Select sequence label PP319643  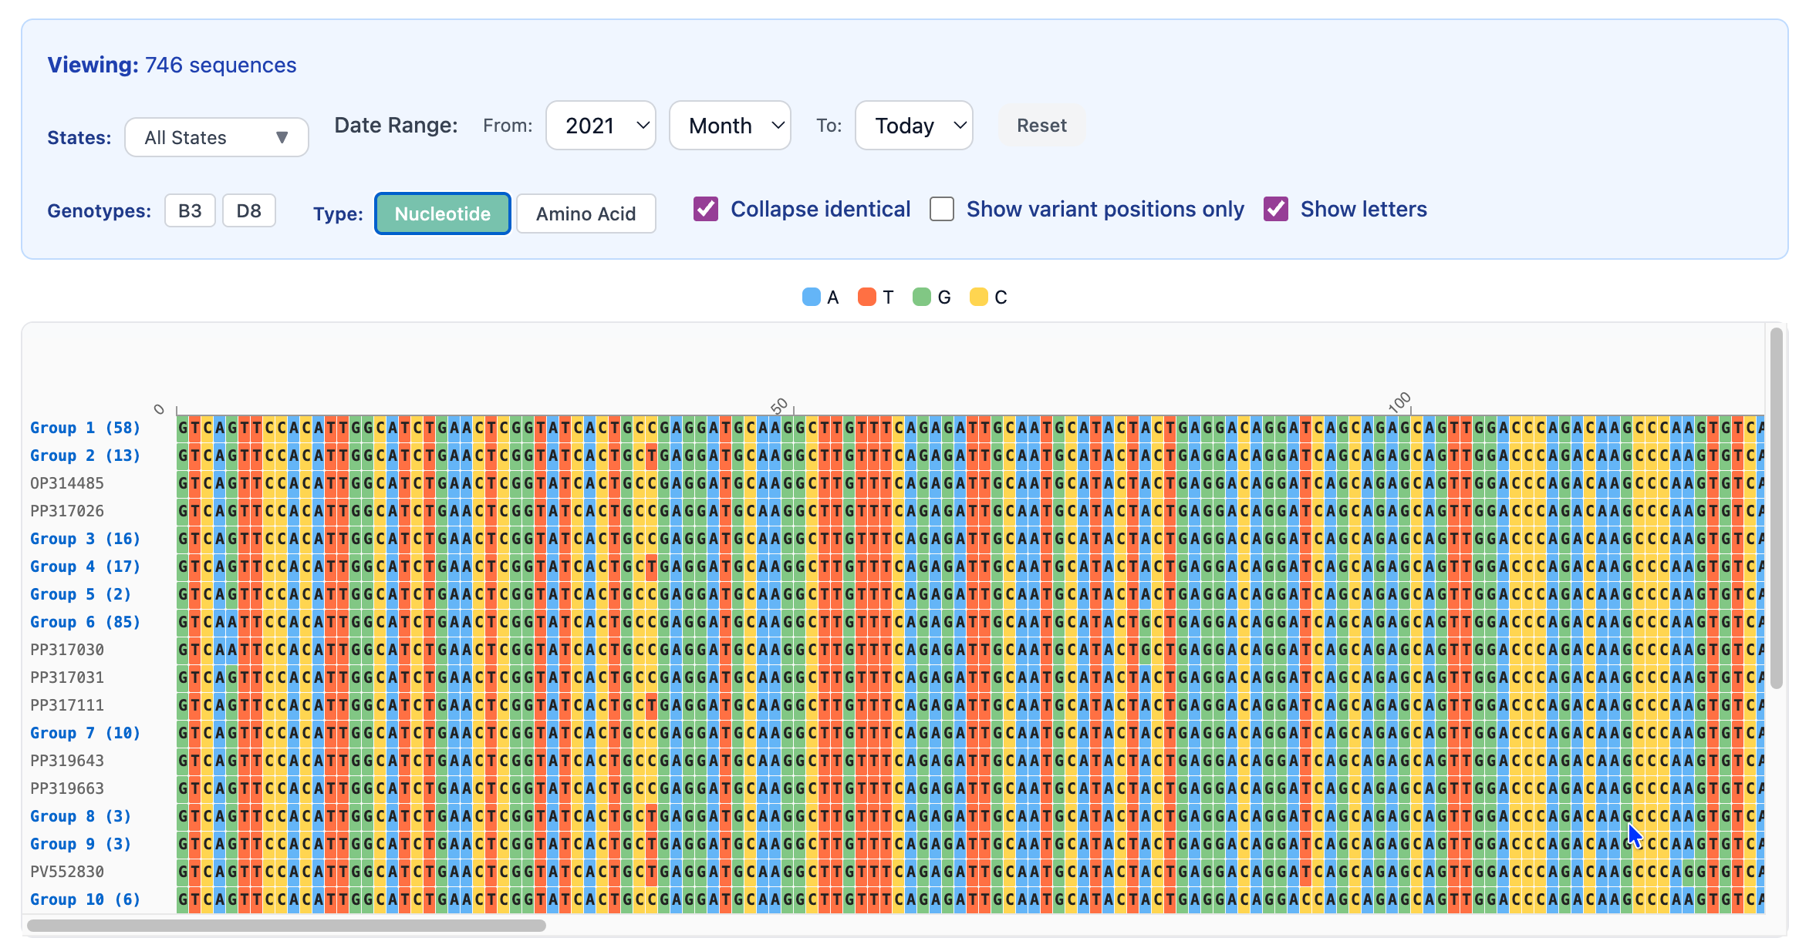click(x=67, y=761)
